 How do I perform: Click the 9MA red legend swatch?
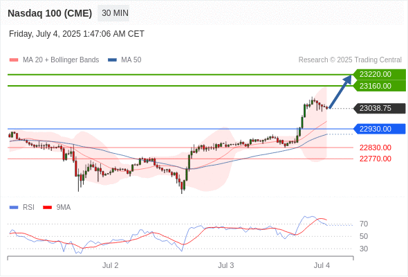coord(47,208)
